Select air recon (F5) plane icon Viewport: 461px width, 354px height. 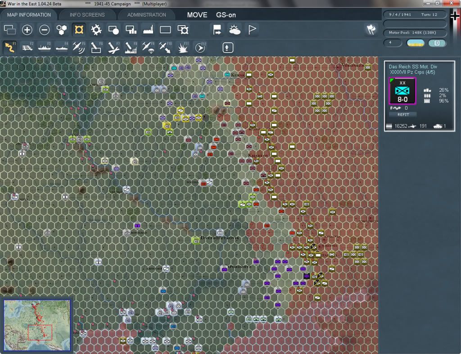tap(79, 47)
